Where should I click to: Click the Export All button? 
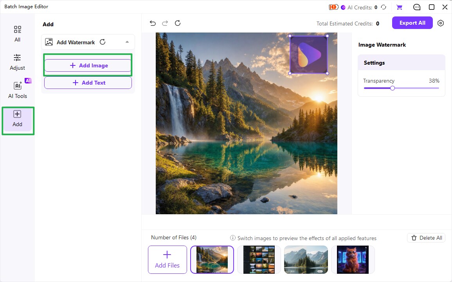pos(412,23)
